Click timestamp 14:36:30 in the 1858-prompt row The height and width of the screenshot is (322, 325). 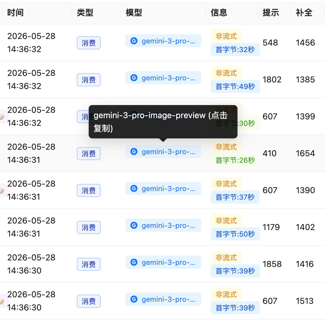[x=24, y=271]
